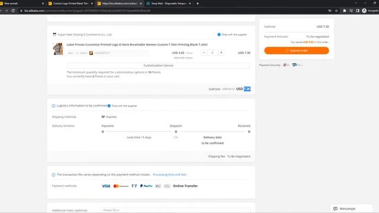Open Fujian New Shiying E-Commerce supplier page
The width and height of the screenshot is (379, 213).
[x=85, y=34]
